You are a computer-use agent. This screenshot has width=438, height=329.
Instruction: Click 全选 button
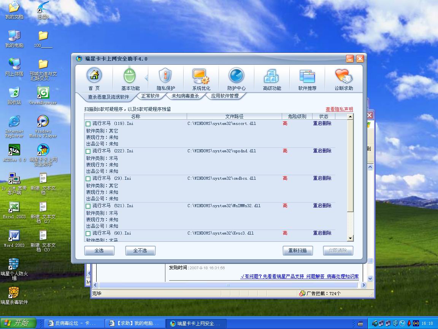pos(99,251)
